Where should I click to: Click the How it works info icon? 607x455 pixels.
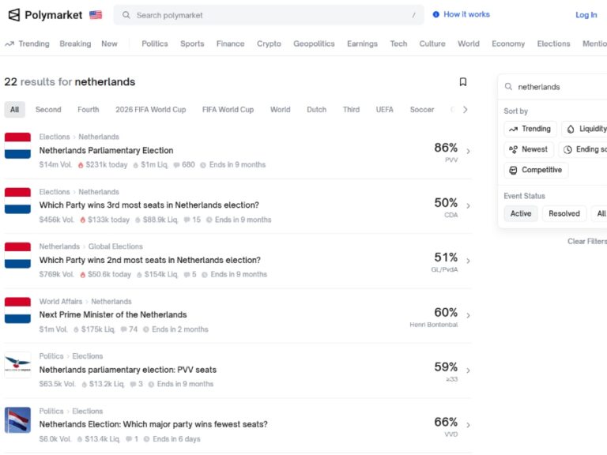coord(435,14)
